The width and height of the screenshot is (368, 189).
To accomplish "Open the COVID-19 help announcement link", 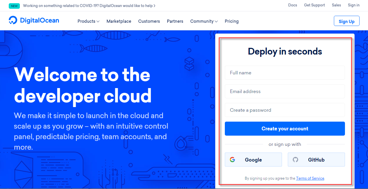I will click(x=89, y=6).
